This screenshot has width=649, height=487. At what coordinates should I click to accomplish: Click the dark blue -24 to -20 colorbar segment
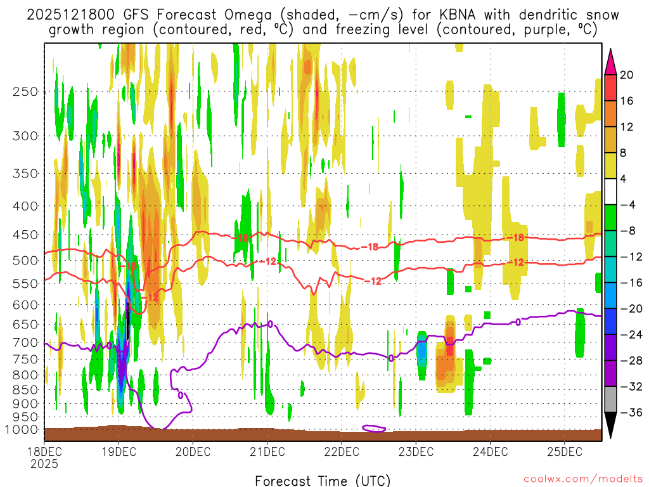pyautogui.click(x=610, y=321)
